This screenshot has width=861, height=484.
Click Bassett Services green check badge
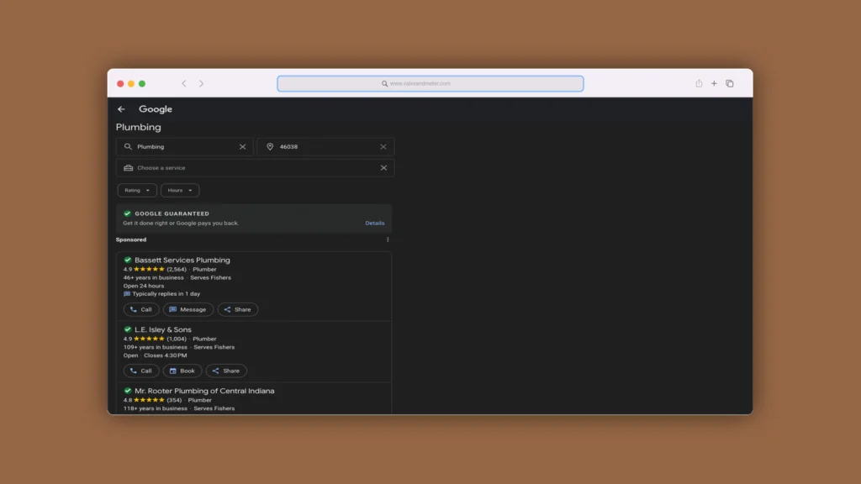[128, 260]
